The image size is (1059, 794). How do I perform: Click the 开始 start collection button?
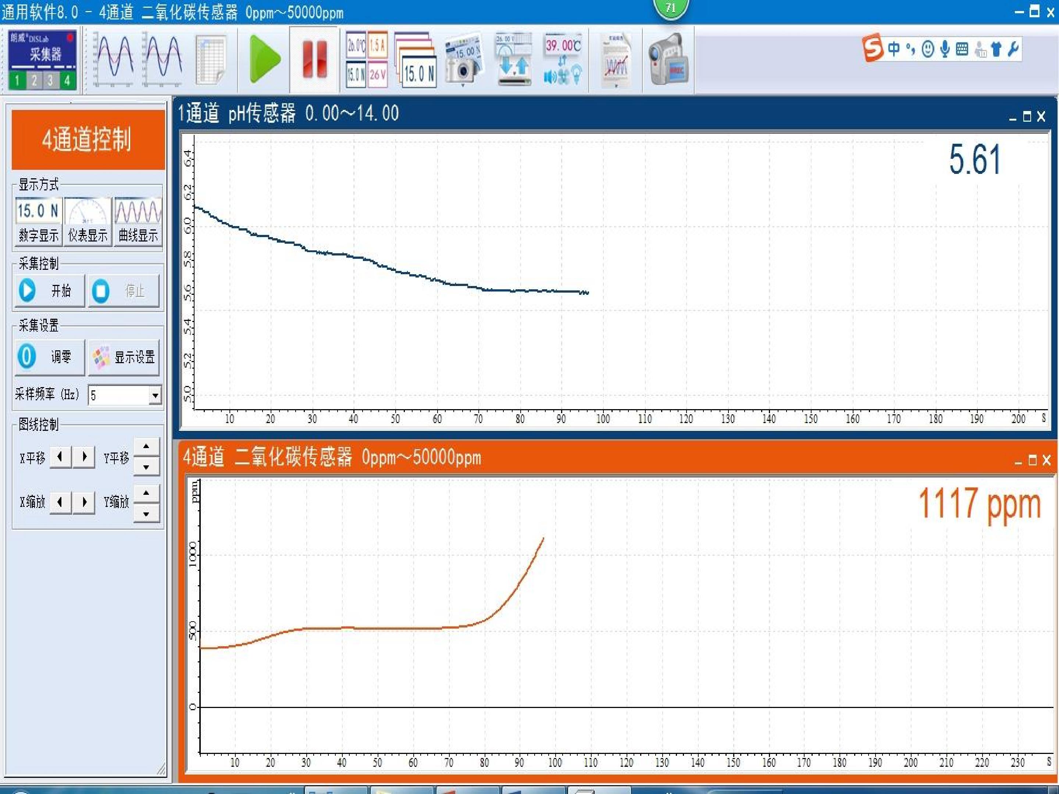tap(50, 290)
